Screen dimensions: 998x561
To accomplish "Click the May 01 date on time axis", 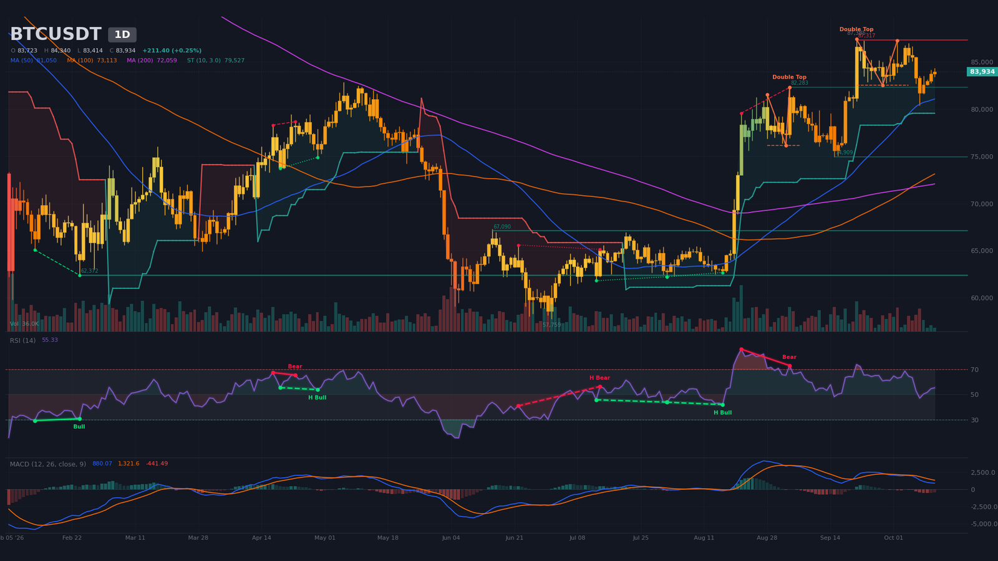I will (325, 537).
